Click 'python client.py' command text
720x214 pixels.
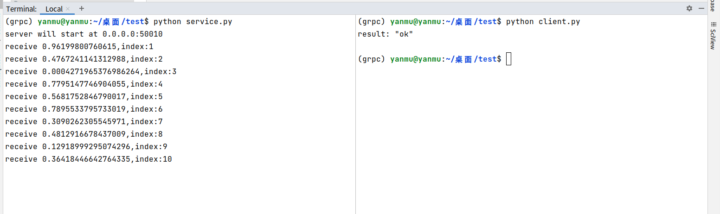click(x=543, y=21)
